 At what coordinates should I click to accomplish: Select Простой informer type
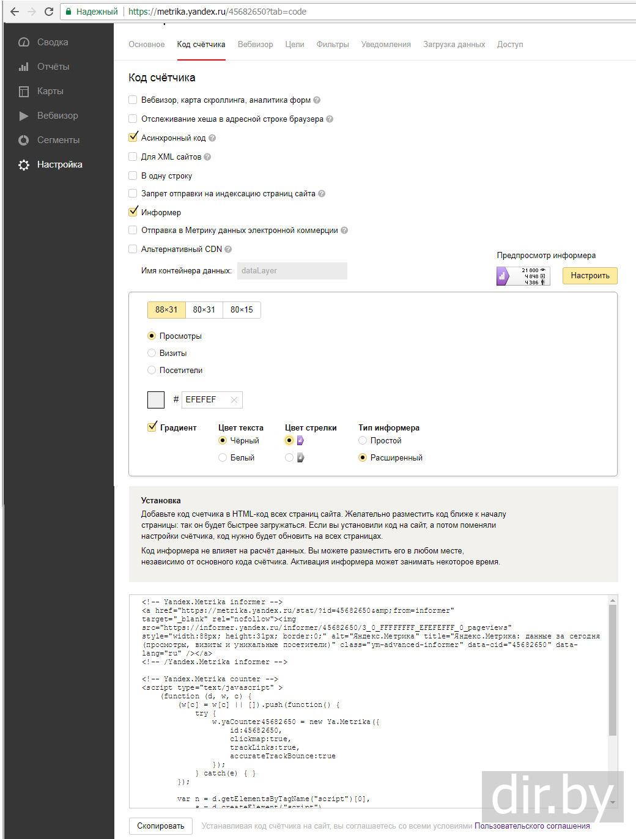(x=363, y=440)
